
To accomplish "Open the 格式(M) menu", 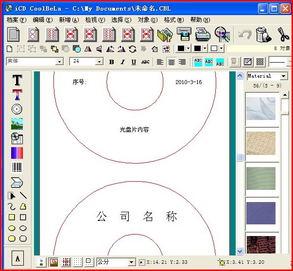I will pyautogui.click(x=174, y=20).
